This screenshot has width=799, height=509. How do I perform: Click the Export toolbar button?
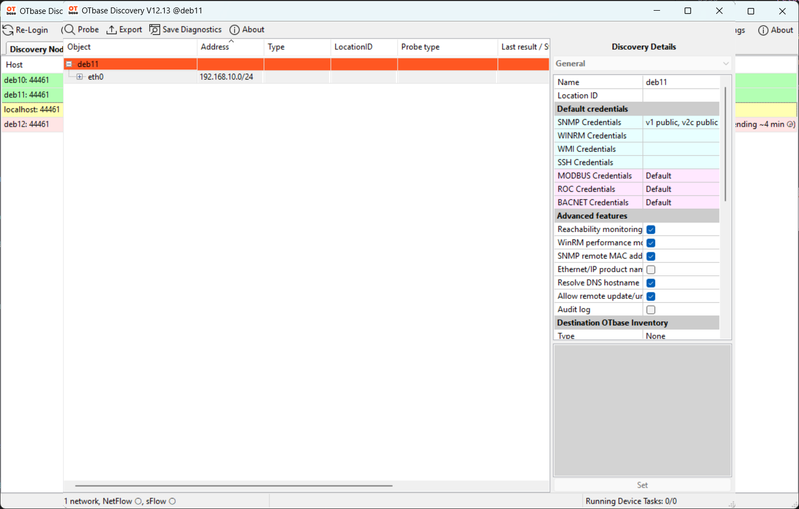point(125,29)
